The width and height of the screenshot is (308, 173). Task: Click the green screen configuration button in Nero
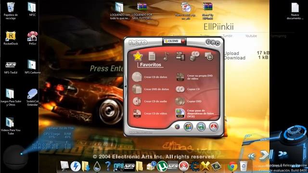pyautogui.click(x=201, y=126)
